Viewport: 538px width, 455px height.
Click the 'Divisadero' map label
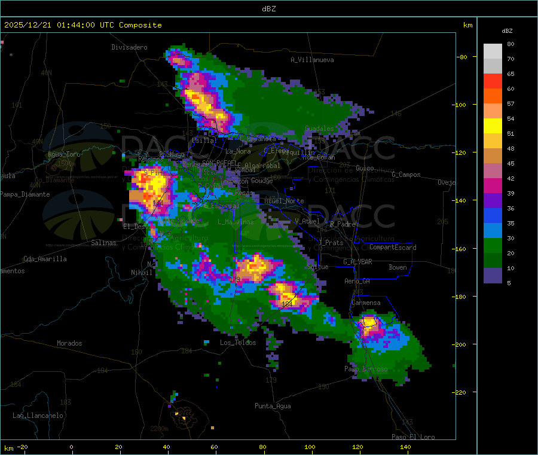click(x=129, y=47)
